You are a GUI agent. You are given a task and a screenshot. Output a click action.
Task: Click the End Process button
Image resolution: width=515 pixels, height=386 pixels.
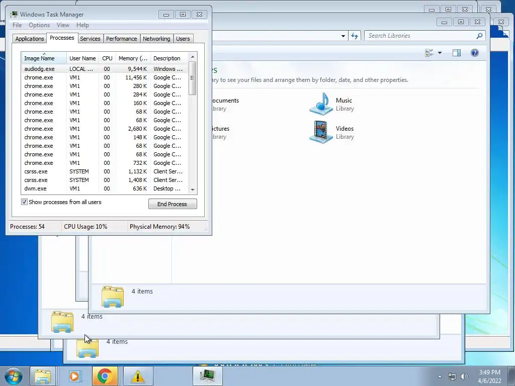173,204
